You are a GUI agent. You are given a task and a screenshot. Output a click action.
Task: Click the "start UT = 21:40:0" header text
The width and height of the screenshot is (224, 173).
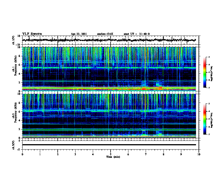point(137,34)
